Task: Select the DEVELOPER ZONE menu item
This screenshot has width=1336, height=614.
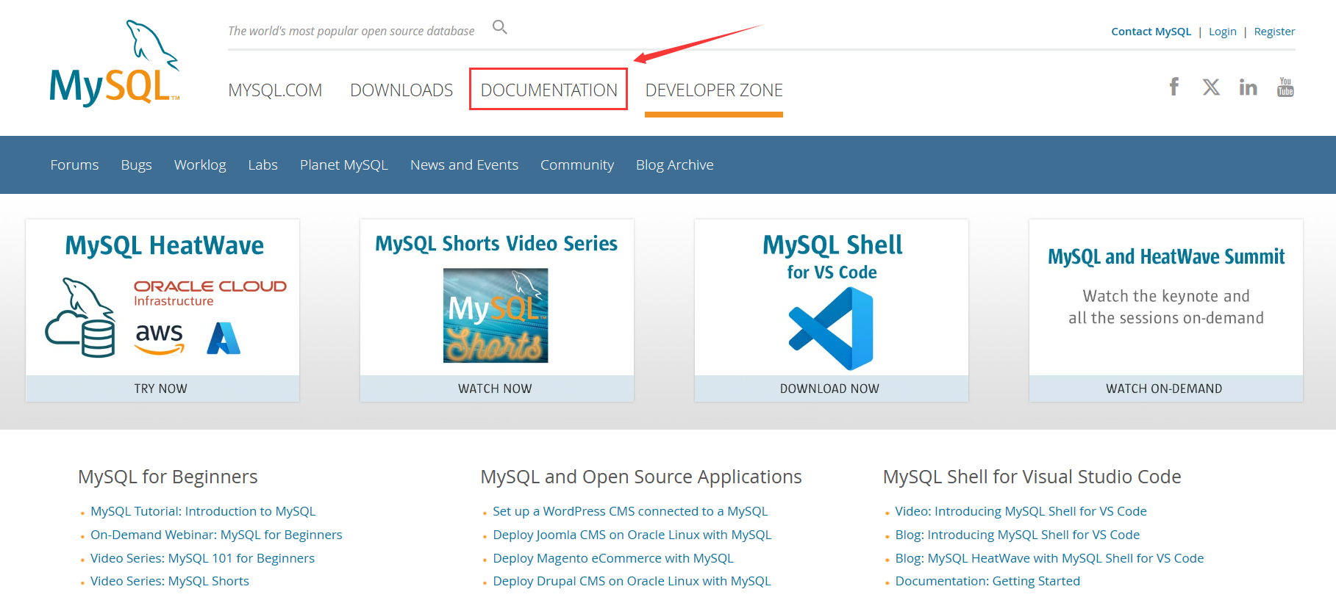Action: [714, 90]
